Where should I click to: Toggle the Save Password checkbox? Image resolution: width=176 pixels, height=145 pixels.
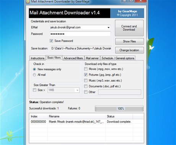(x=51, y=41)
